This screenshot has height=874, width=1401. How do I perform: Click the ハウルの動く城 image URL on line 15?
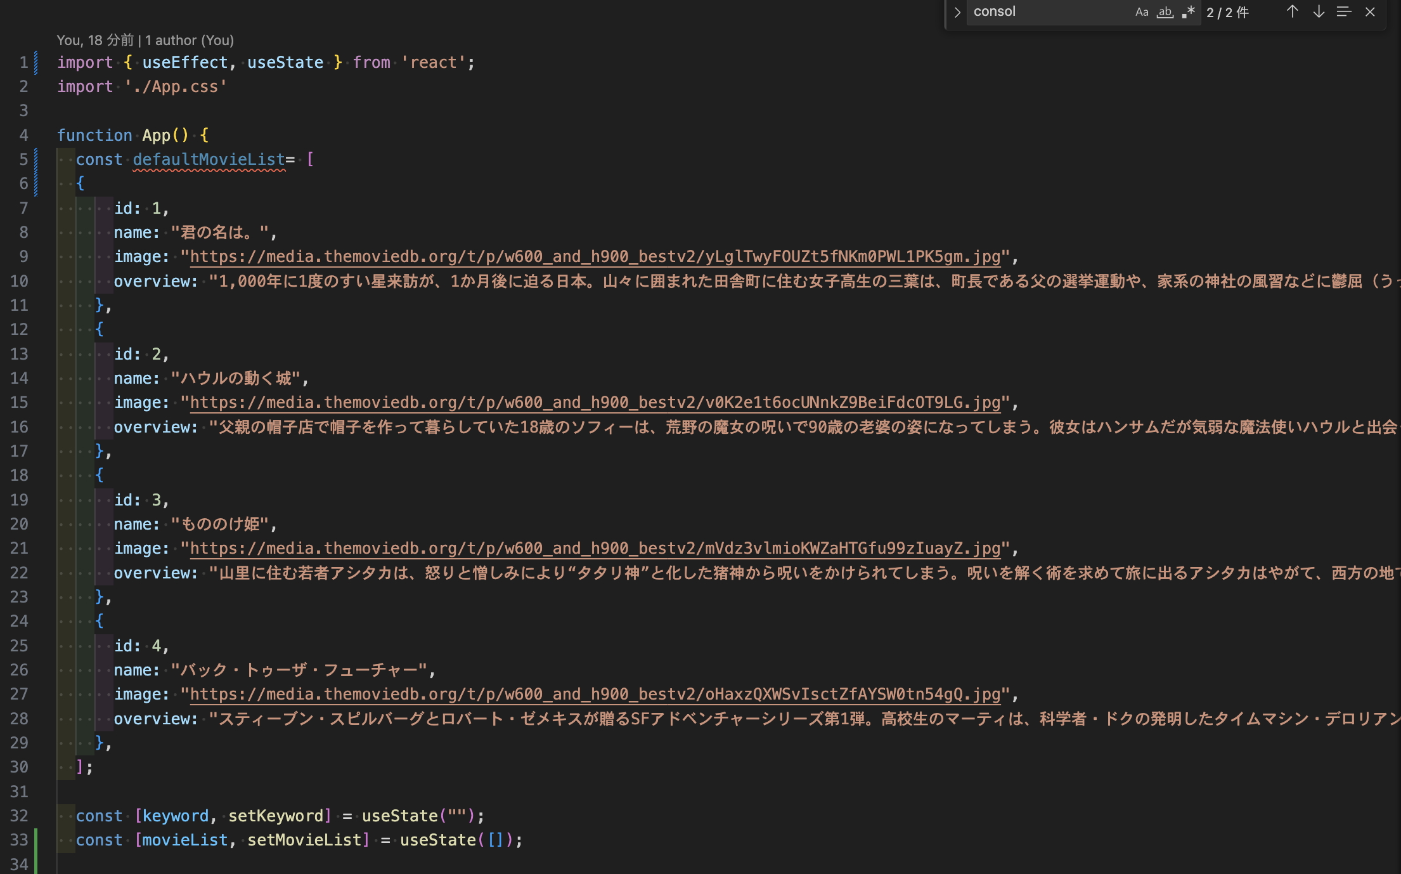click(x=590, y=402)
